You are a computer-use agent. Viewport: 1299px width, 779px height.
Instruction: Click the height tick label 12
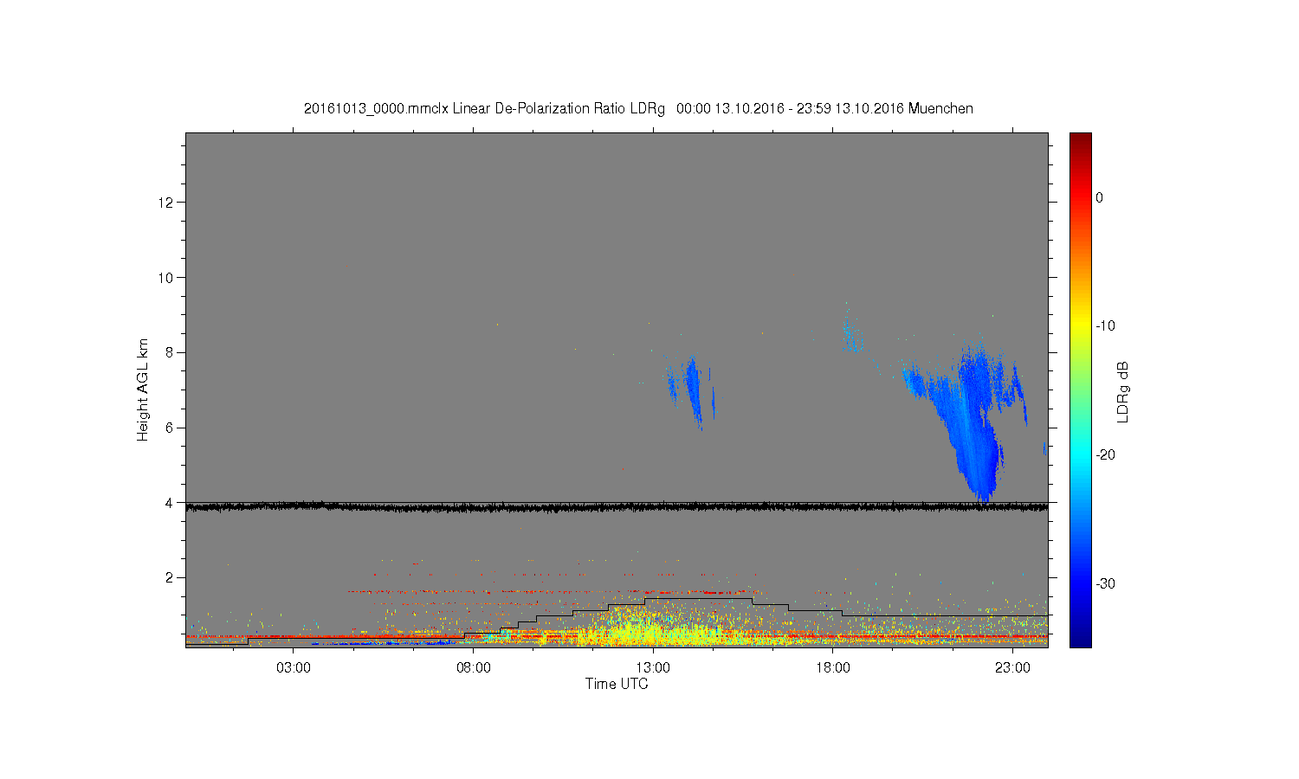pos(166,203)
